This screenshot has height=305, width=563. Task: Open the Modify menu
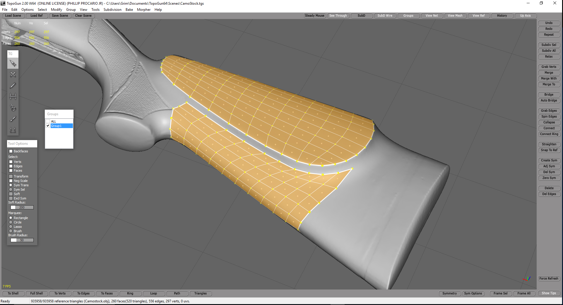56,10
